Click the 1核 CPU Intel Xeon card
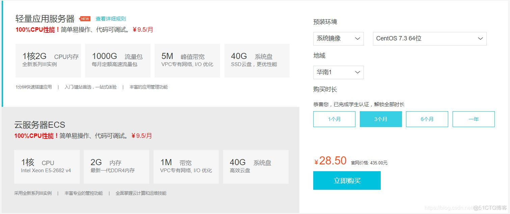The height and width of the screenshot is (214, 510). click(x=47, y=167)
